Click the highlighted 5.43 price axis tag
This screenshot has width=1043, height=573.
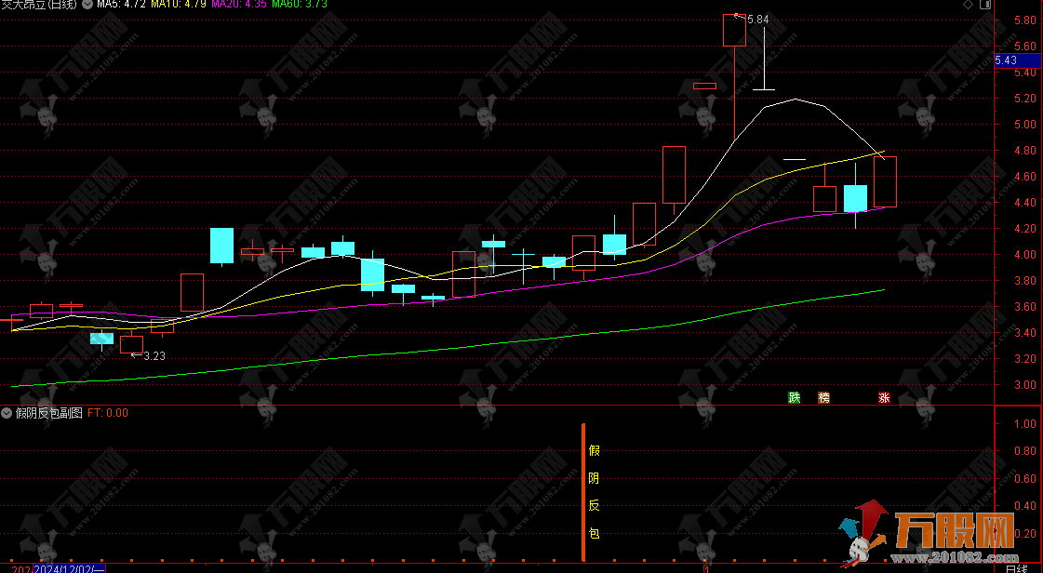tap(1018, 60)
